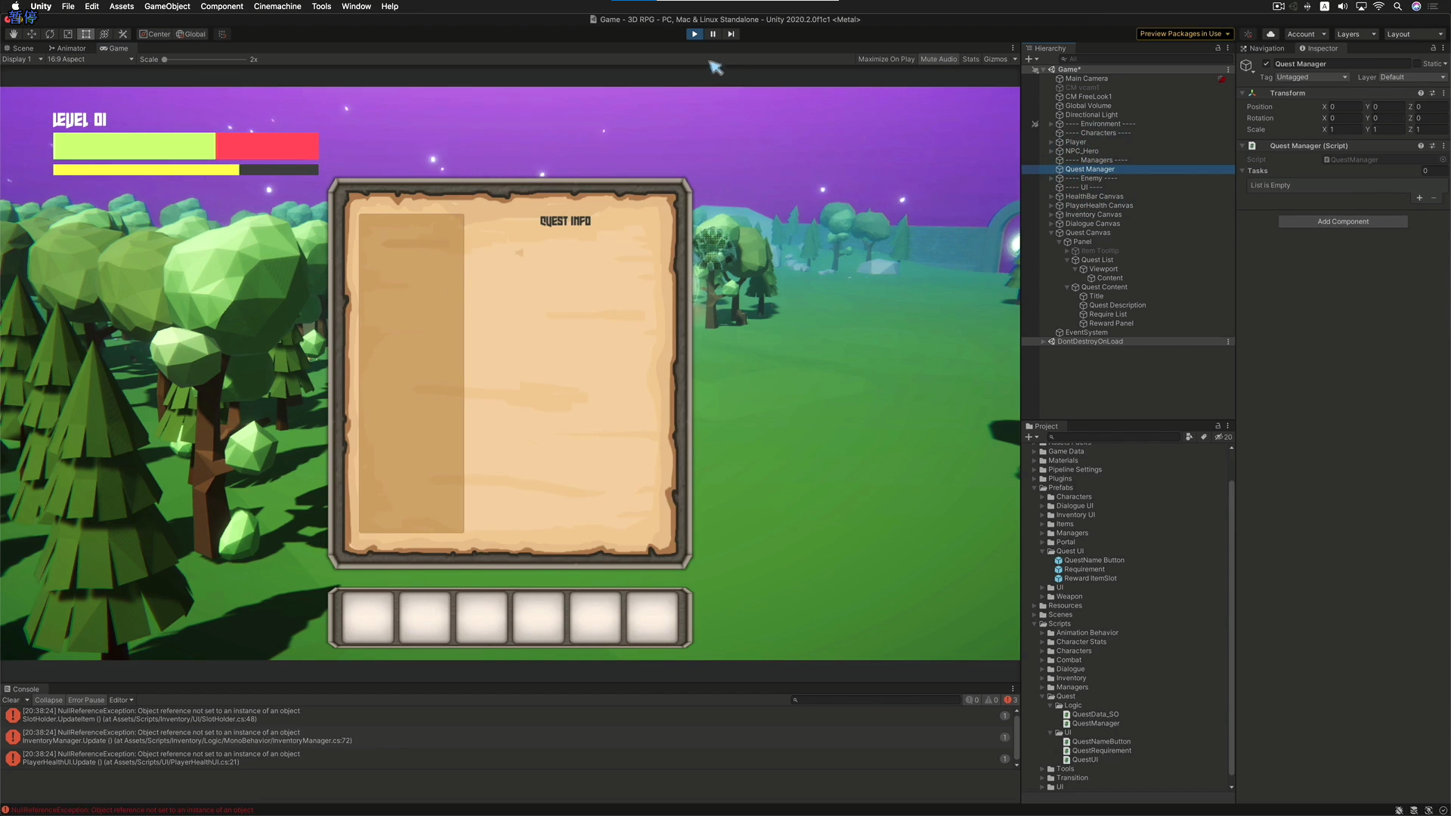
Task: Enable Maximize On Play
Action: 886,59
